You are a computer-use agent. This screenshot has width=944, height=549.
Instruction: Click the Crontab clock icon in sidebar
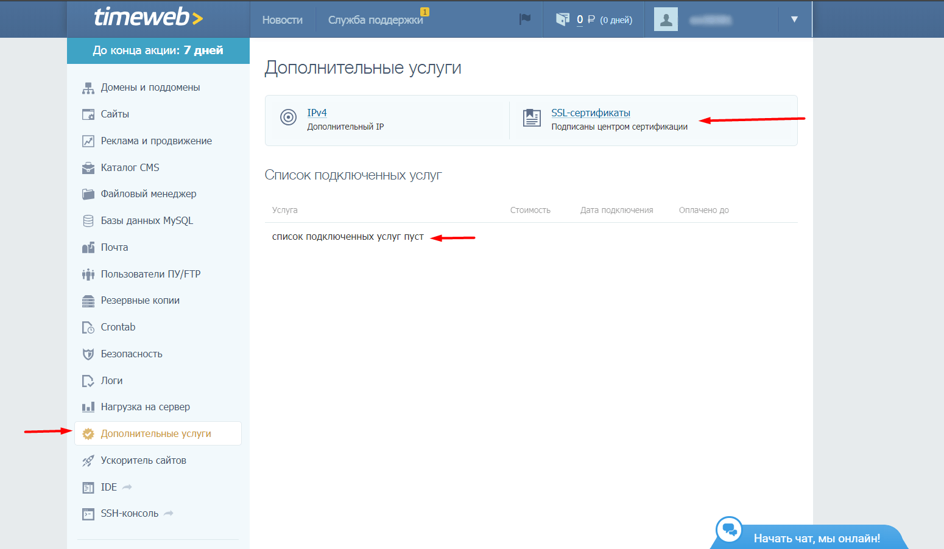pos(88,327)
